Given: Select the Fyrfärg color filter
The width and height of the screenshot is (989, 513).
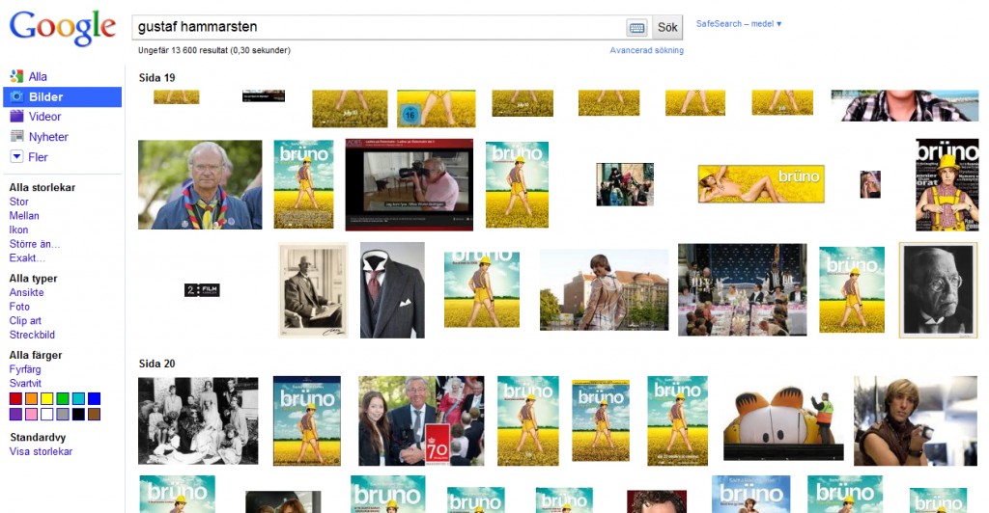Looking at the screenshot, I should point(25,369).
